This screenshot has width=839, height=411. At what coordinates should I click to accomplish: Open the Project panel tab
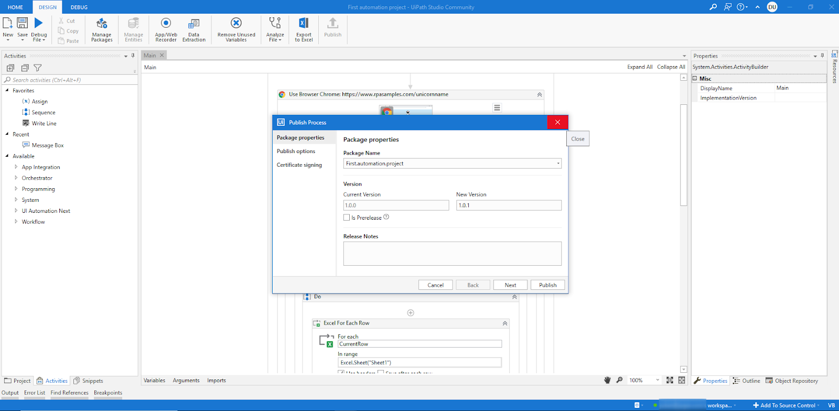17,381
